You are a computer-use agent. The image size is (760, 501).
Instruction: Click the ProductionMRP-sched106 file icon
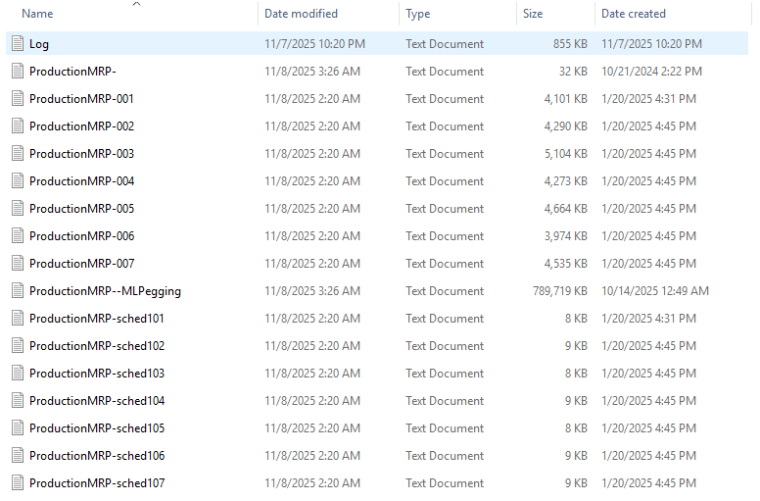17,456
